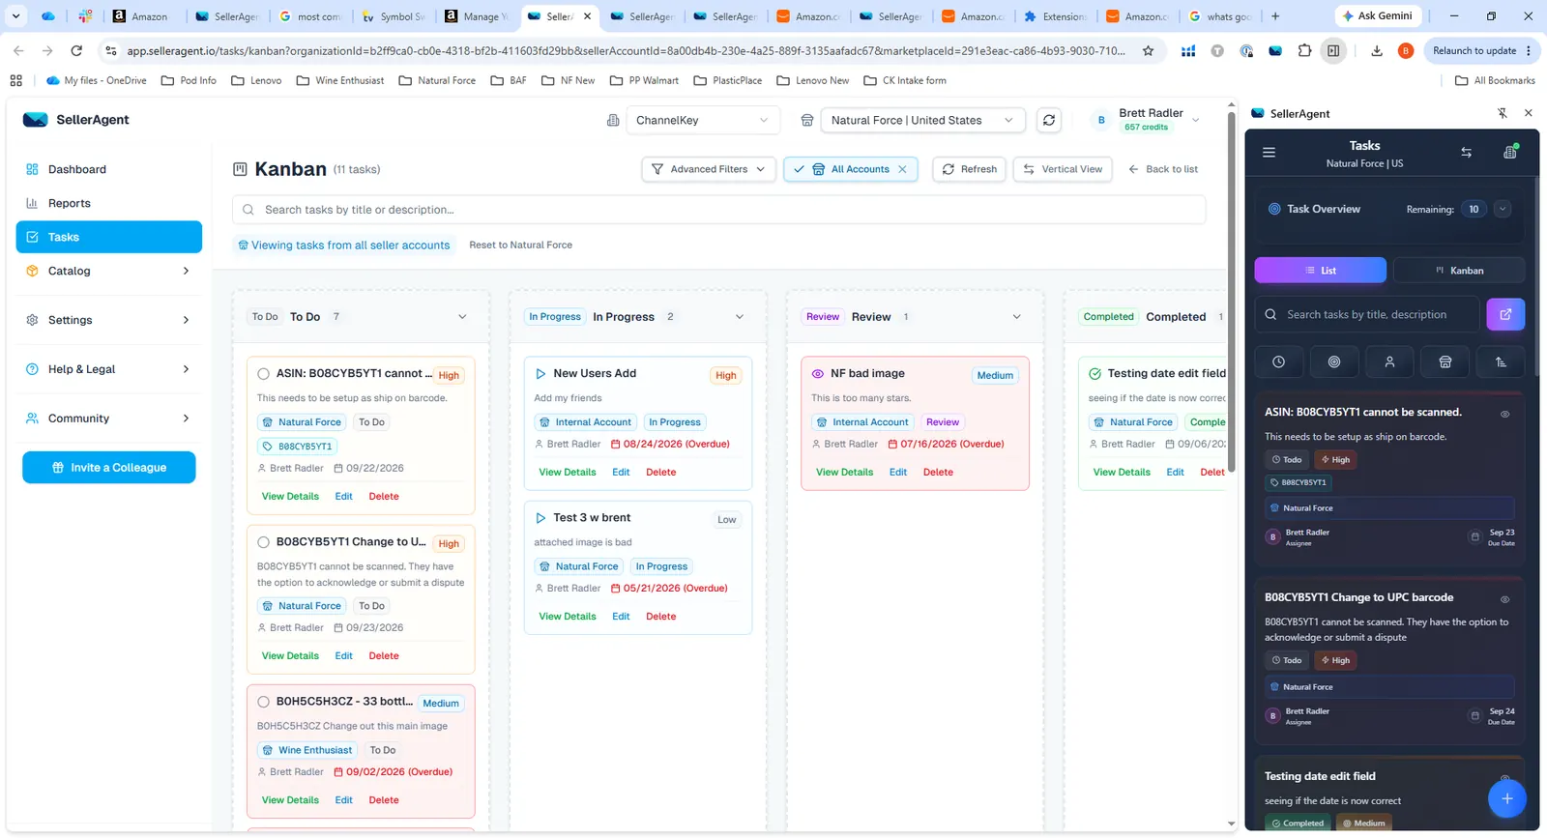Click the Refresh button
This screenshot has height=838, width=1547.
click(969, 169)
